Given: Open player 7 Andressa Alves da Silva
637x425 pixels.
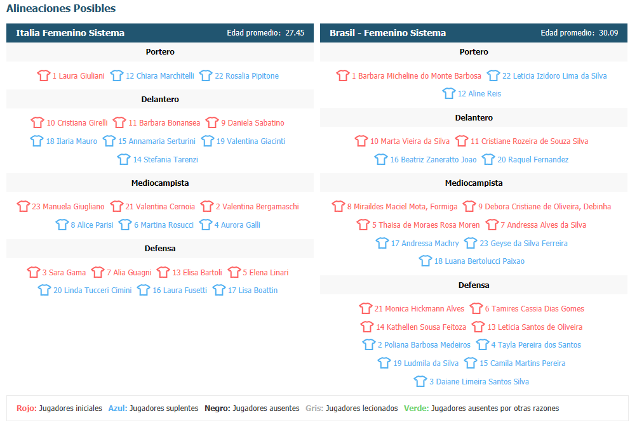Looking at the screenshot, I should 543,225.
